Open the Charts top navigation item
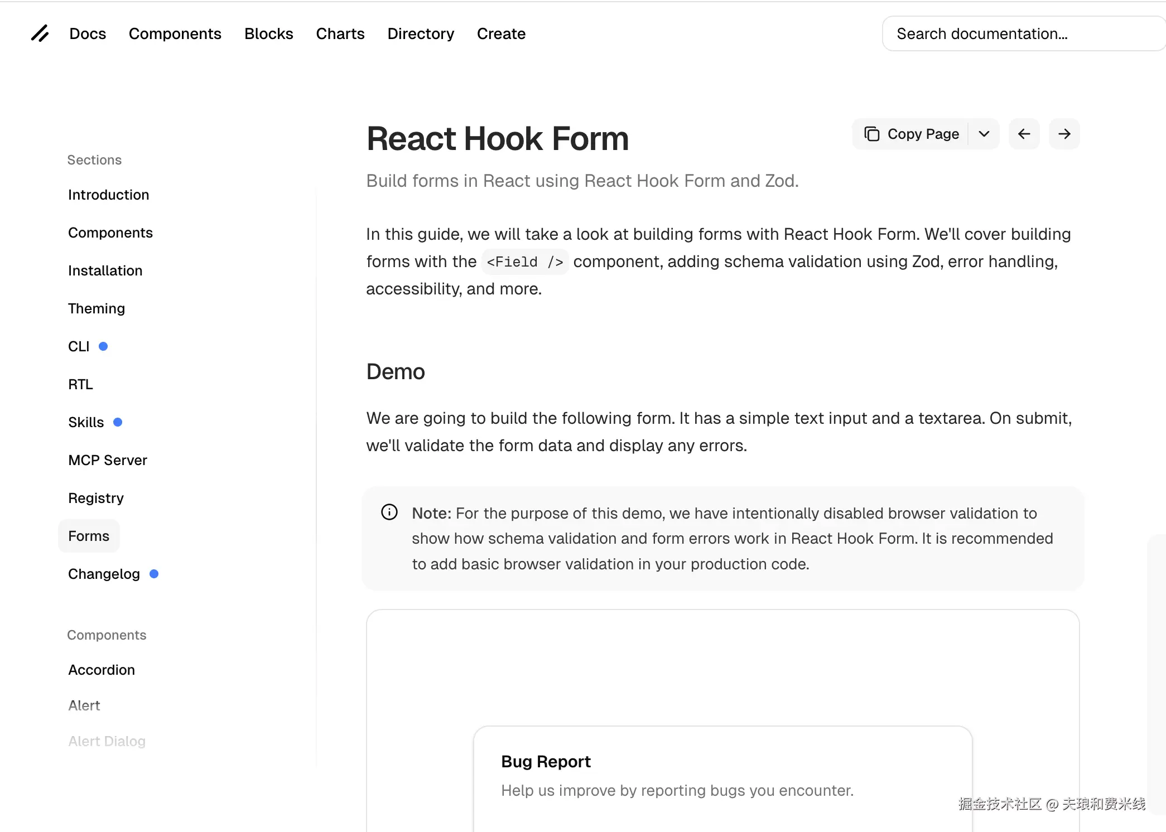 [x=340, y=33]
